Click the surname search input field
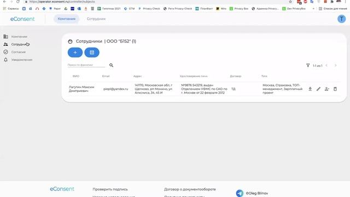Viewport: 350px width, 197px height. tap(86, 65)
